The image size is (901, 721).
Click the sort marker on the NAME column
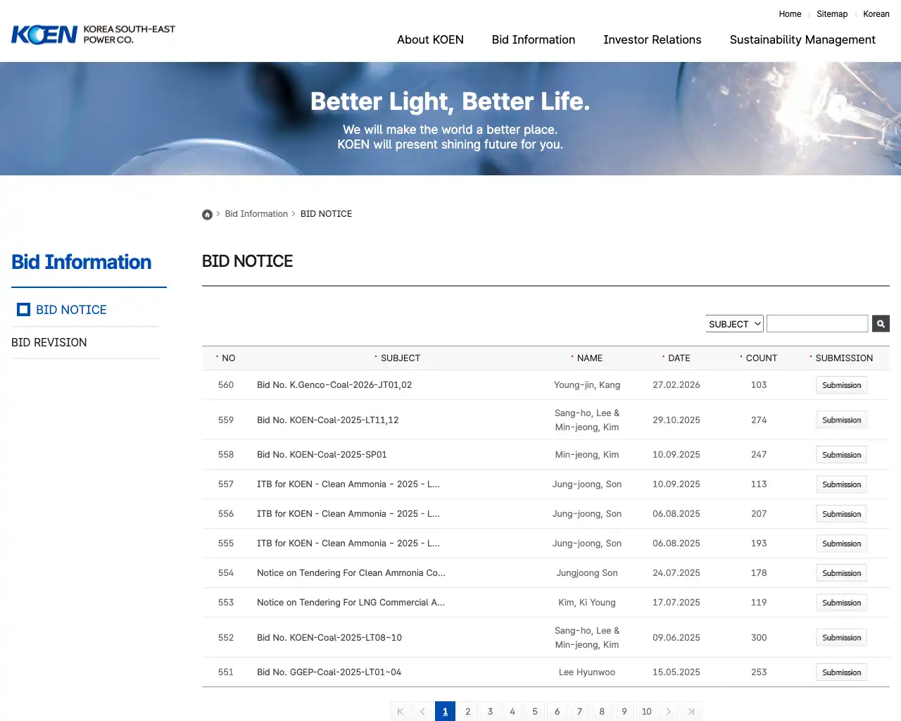click(x=571, y=357)
